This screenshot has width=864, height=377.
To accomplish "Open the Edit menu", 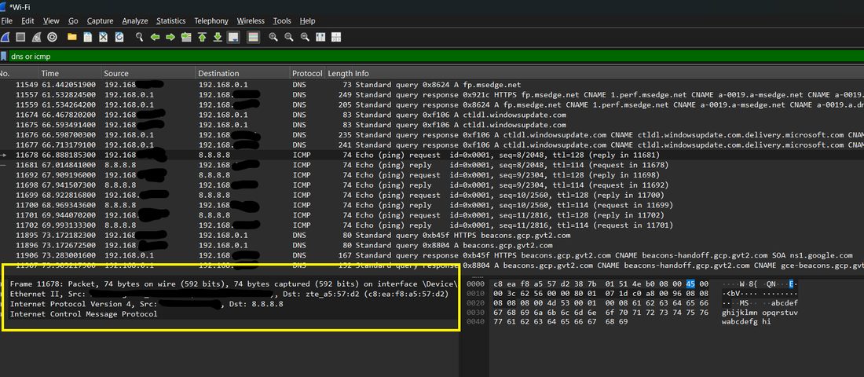I will click(27, 21).
